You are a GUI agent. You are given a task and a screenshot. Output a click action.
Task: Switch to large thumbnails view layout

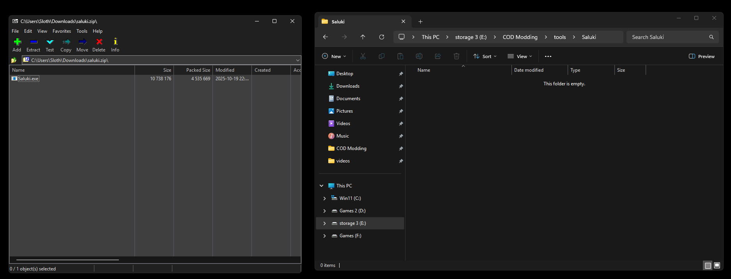[x=717, y=265]
